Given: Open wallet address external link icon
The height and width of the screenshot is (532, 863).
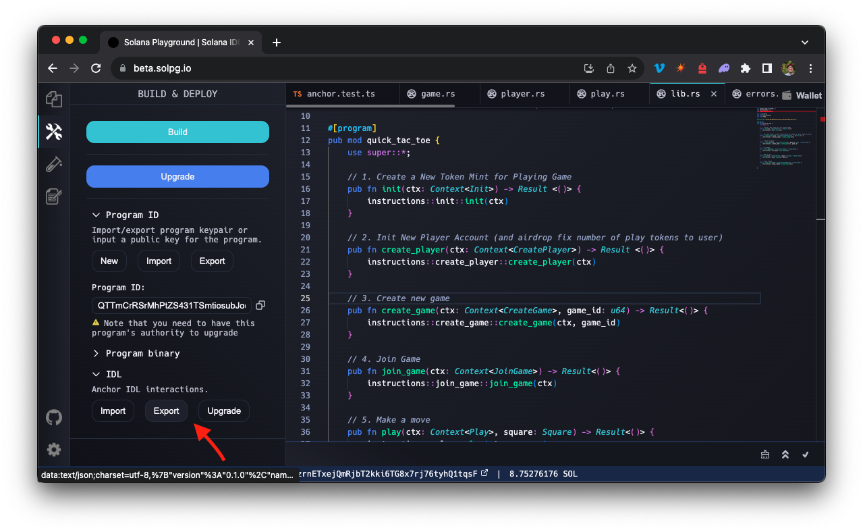Looking at the screenshot, I should (x=484, y=474).
